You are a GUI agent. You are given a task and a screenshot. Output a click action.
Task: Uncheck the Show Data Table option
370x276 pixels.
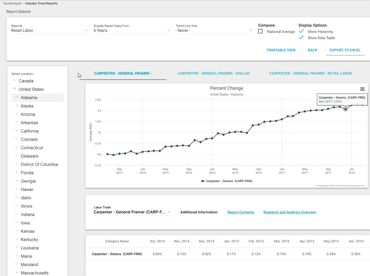tap(301, 37)
